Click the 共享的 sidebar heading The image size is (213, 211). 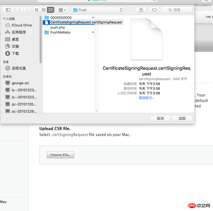pos(7,77)
